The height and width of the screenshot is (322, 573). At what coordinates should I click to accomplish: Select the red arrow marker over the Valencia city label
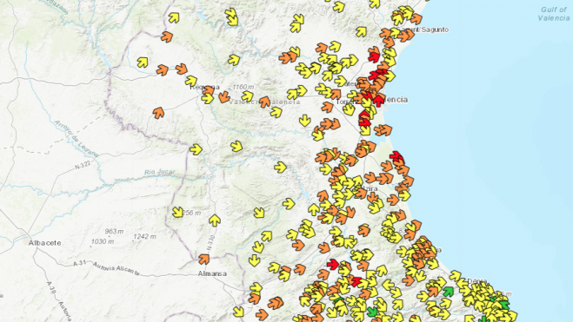pos(378,101)
